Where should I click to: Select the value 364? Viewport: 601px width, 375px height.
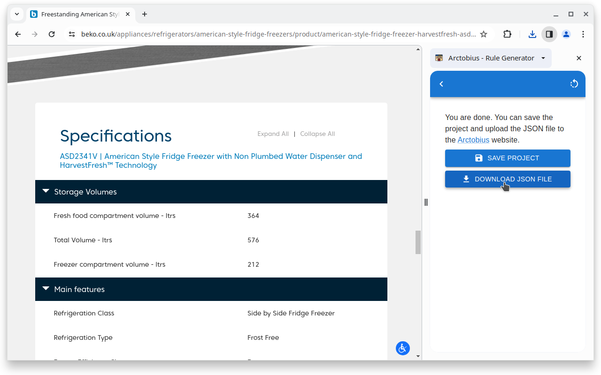(253, 216)
